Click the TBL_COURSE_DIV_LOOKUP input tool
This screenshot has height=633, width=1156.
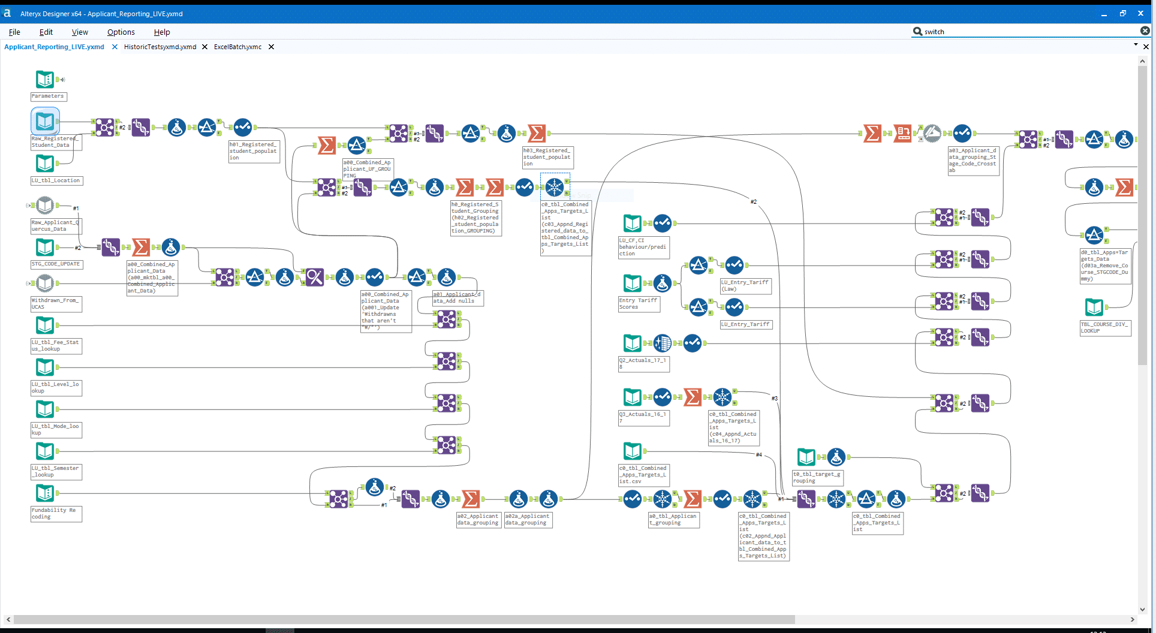coord(1094,307)
